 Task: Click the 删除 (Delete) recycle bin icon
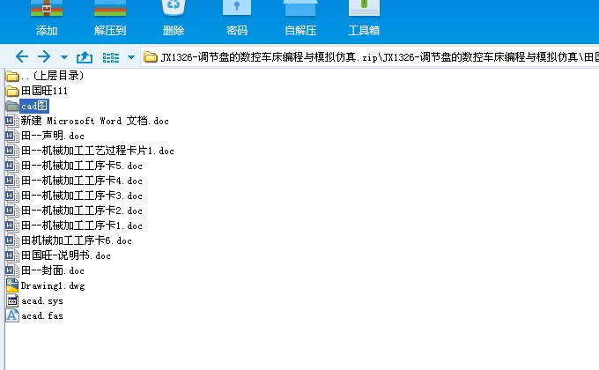click(174, 8)
